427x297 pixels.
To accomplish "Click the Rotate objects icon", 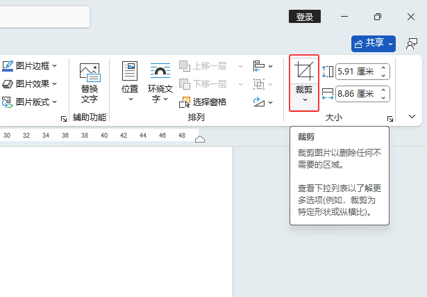I will coord(262,102).
